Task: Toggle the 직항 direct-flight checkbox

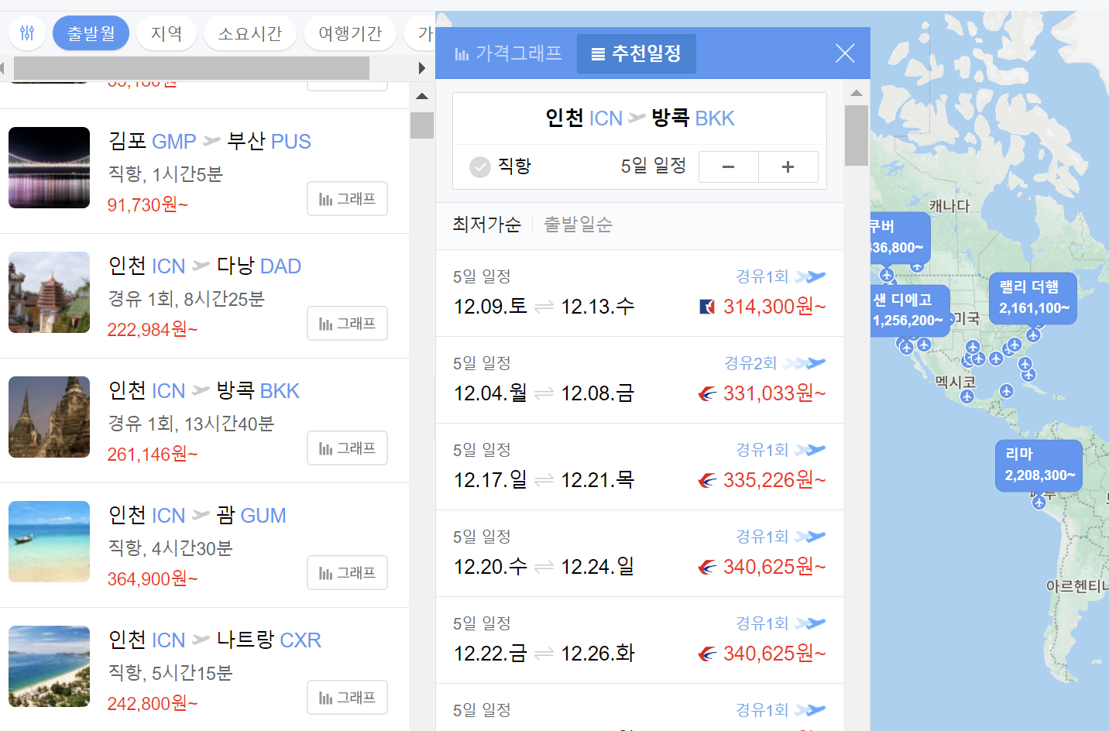Action: [480, 166]
